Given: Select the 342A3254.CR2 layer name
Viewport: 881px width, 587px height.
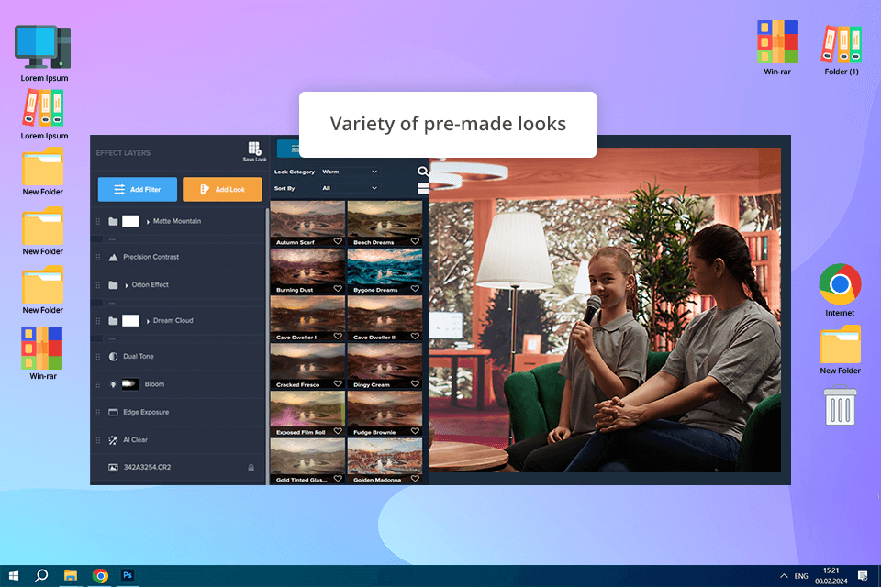Looking at the screenshot, I should pyautogui.click(x=147, y=468).
